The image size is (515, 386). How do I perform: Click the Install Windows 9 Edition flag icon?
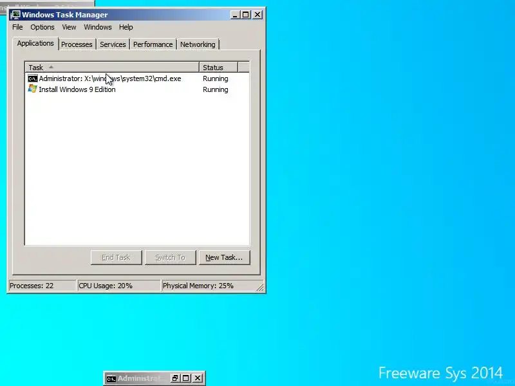click(x=33, y=89)
